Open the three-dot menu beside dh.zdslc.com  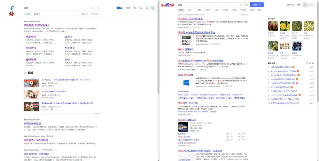click(56, 136)
